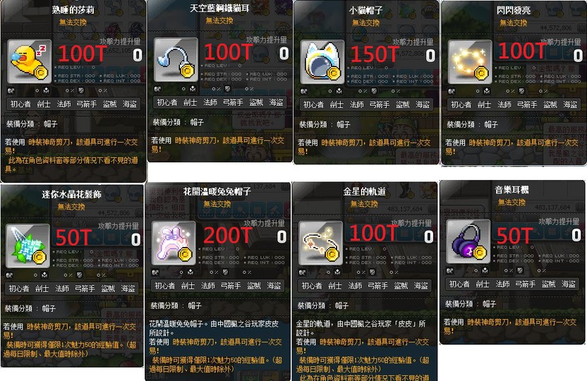Select the sparkling golden ring icon
This screenshot has width=587, height=381.
pos(470,62)
